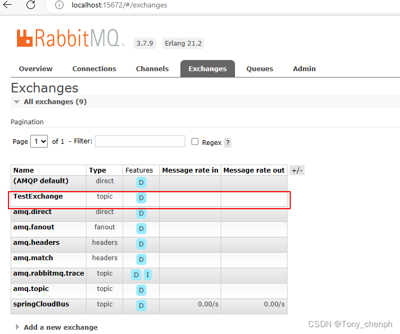Click the +/- column options button
This screenshot has height=334, width=400.
coord(297,170)
